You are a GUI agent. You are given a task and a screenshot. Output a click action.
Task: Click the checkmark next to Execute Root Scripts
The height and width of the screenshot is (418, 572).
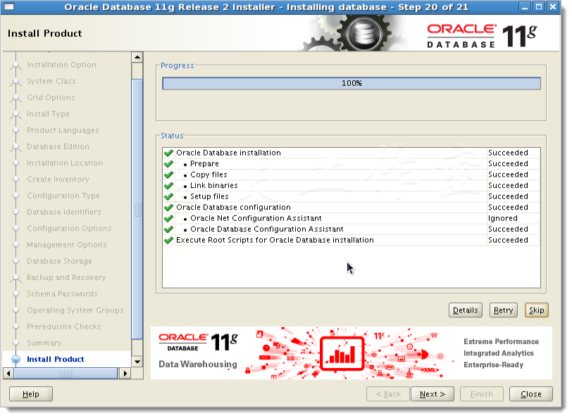point(168,239)
